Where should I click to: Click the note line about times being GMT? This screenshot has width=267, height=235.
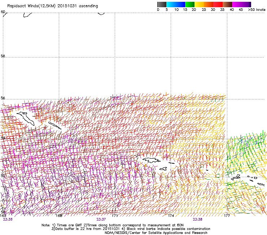(x=113, y=225)
